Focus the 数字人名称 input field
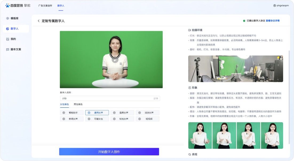The image size is (294, 161). tap(110, 98)
